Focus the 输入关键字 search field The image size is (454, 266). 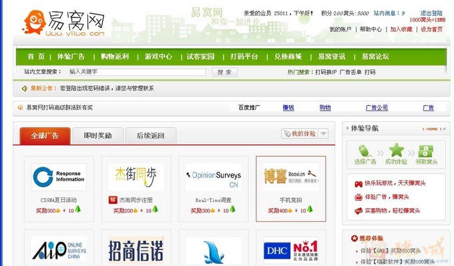138,72
